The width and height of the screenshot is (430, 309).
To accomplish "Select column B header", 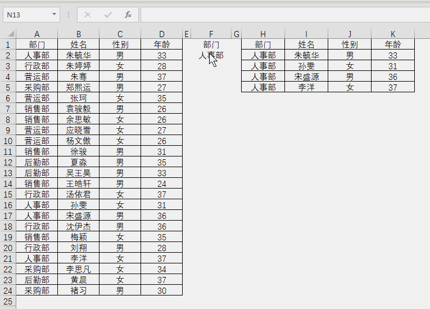I will (x=79, y=34).
